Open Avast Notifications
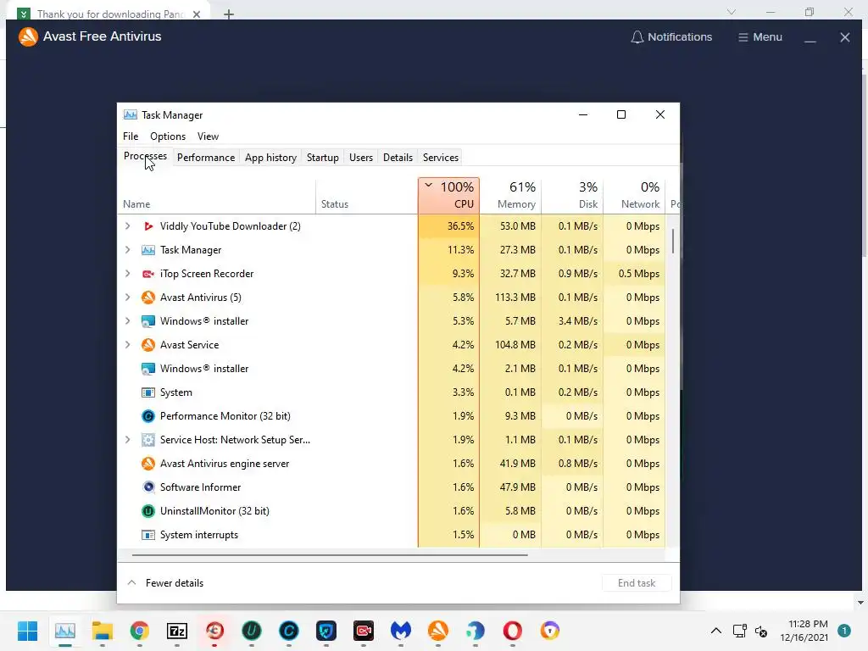This screenshot has width=868, height=651. click(671, 37)
